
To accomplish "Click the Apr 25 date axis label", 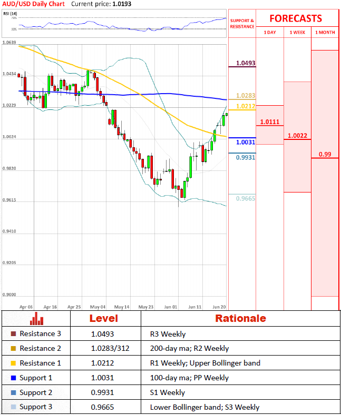I will click(74, 307).
